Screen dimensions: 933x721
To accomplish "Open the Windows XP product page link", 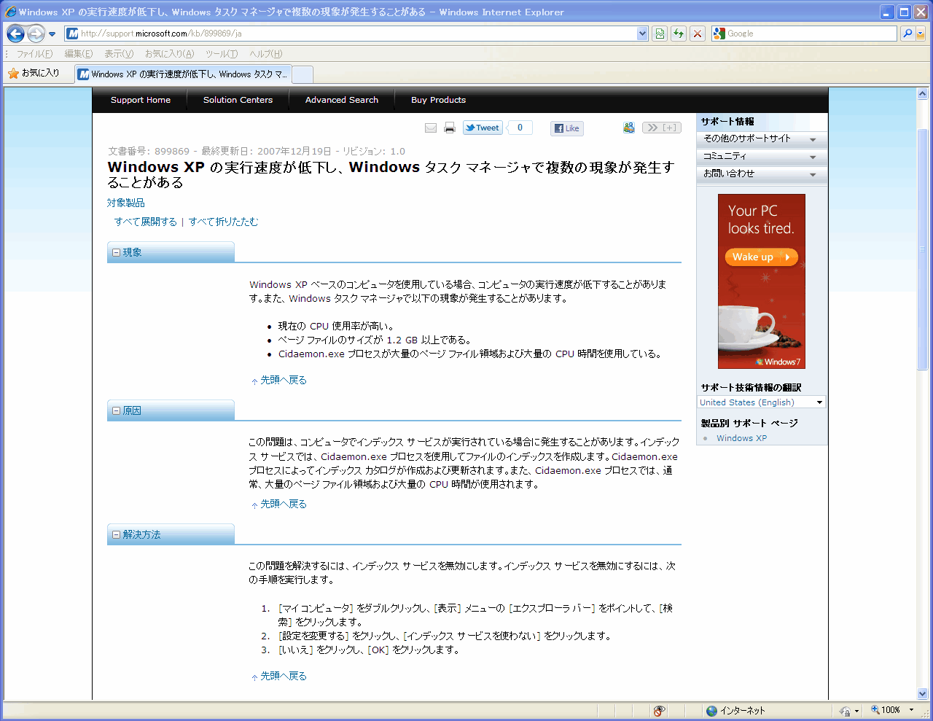I will click(x=741, y=438).
